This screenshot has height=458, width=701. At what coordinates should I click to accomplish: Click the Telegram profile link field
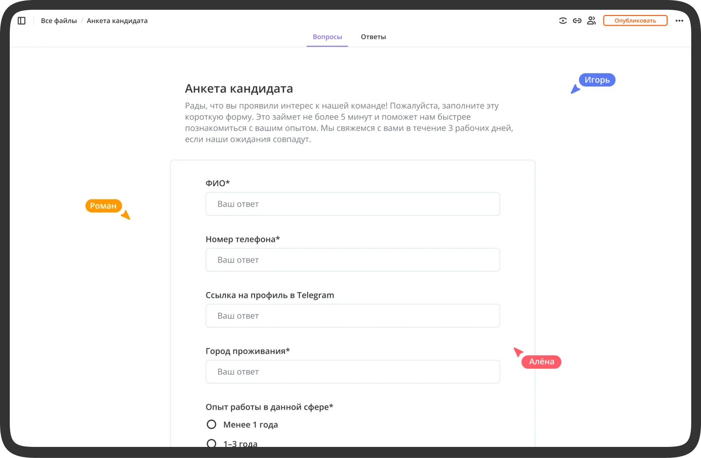point(353,316)
